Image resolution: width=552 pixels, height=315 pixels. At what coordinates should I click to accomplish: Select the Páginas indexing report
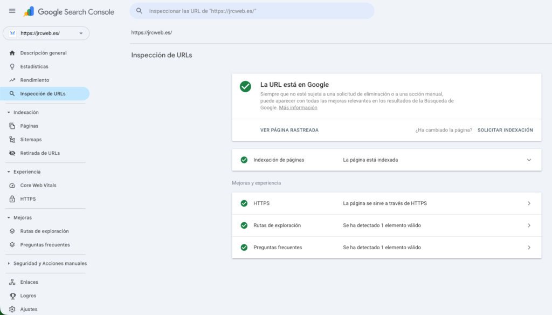pyautogui.click(x=32, y=126)
